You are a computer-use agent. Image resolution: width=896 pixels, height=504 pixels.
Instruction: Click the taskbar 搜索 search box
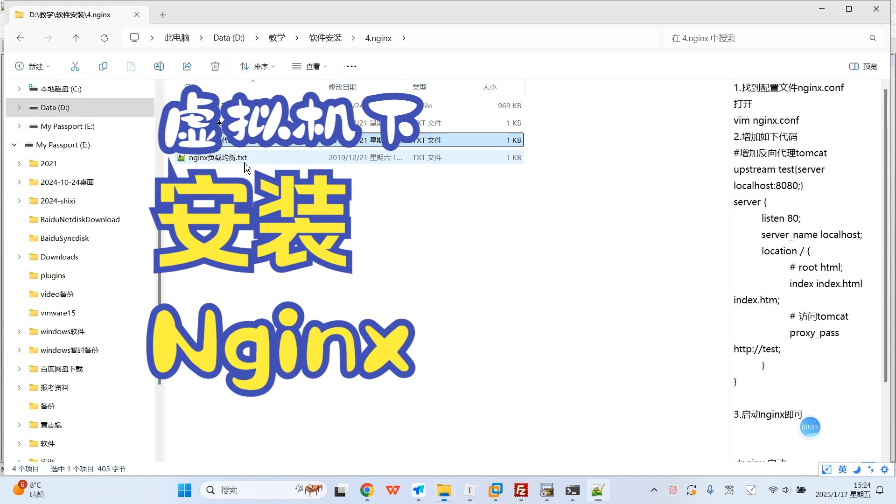(x=264, y=490)
